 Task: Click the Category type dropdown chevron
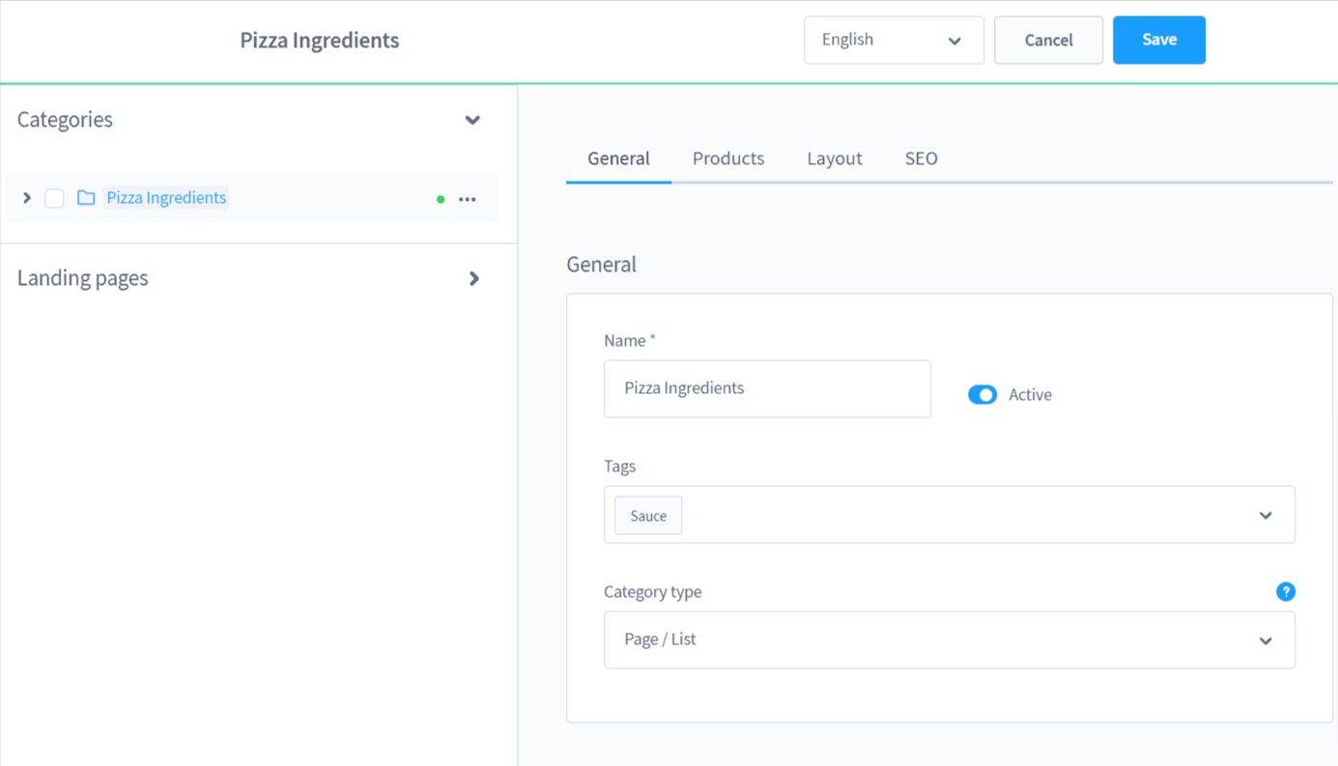click(x=1266, y=639)
